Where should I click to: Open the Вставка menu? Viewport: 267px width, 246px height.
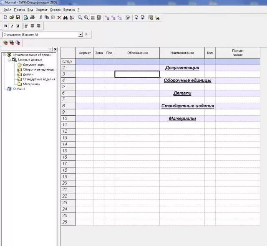69,10
